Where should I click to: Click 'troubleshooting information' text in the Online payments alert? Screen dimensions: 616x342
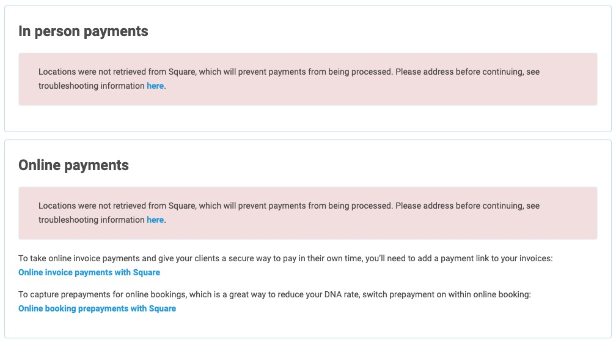91,220
